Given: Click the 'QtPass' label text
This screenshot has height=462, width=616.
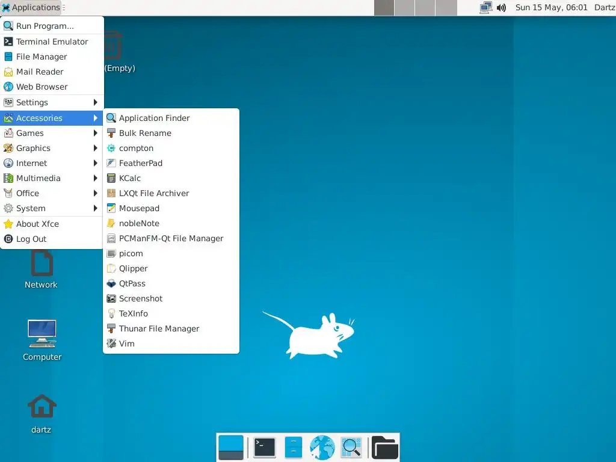Looking at the screenshot, I should (x=132, y=284).
